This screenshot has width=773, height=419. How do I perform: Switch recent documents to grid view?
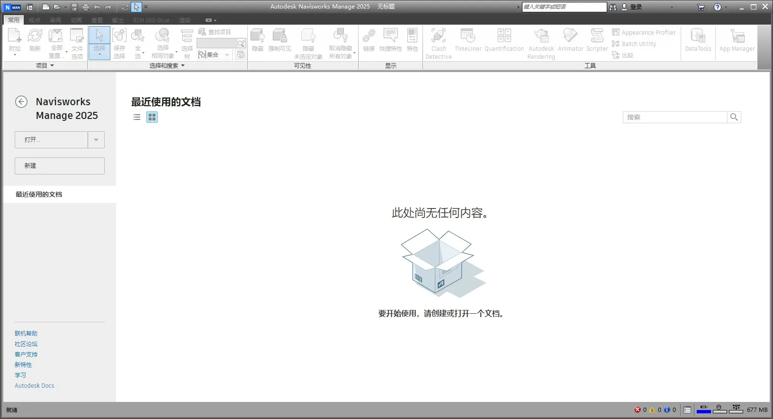pos(152,117)
